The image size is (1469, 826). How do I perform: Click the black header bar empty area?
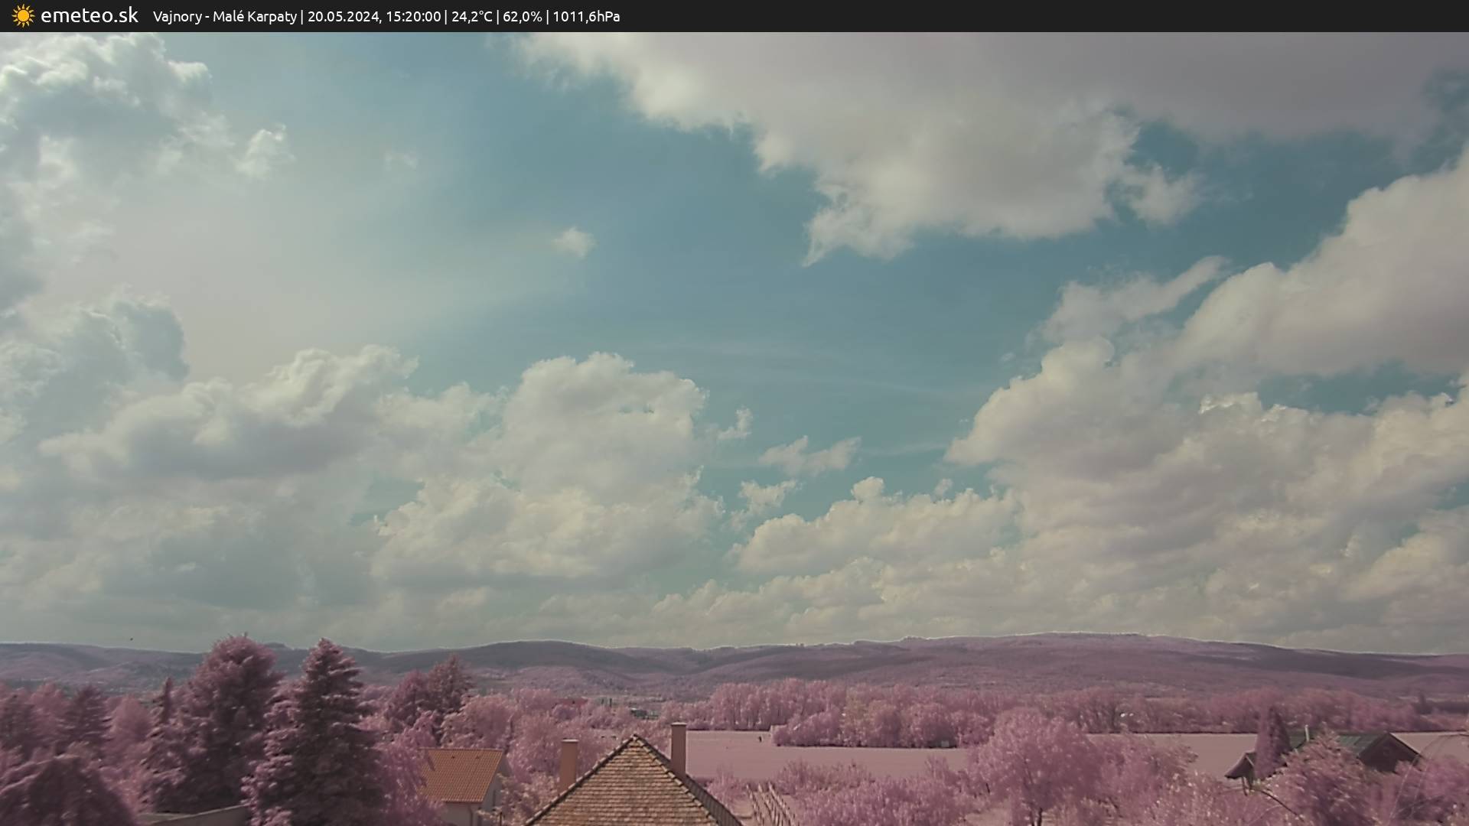point(1071,16)
